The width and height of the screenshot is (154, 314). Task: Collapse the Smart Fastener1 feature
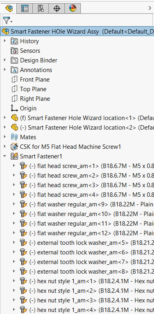5,156
